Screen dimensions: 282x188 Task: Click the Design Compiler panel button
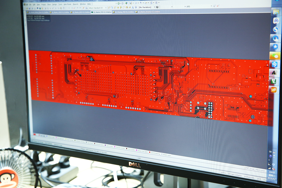point(235,175)
